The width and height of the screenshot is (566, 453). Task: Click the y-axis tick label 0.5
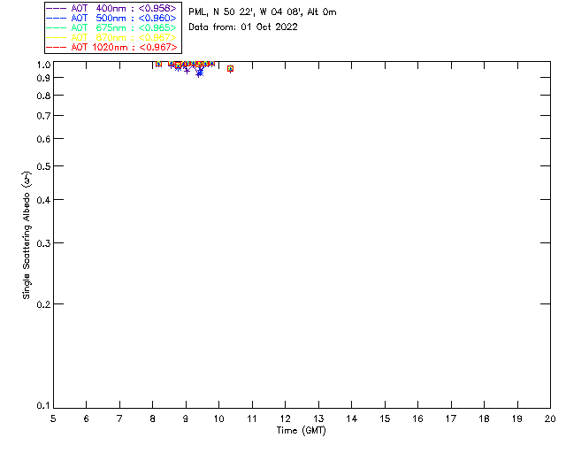pyautogui.click(x=43, y=166)
